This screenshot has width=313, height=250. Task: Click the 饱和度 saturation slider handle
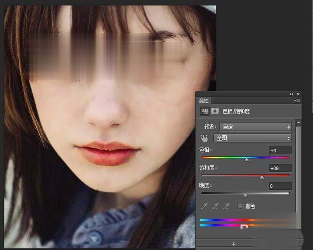point(262,177)
